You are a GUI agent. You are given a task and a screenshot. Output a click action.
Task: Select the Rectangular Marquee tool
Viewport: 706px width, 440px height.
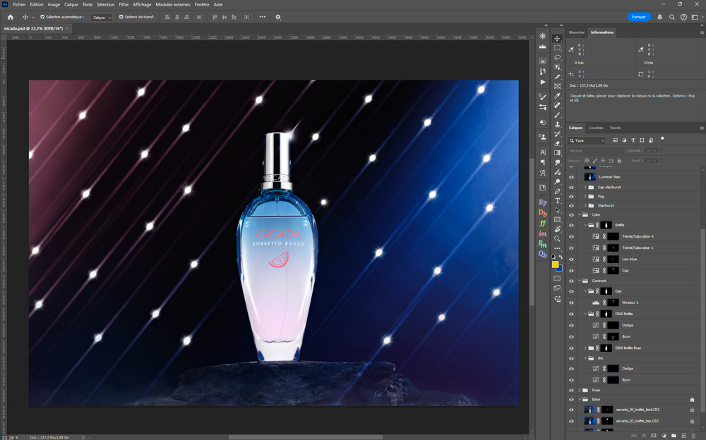558,48
